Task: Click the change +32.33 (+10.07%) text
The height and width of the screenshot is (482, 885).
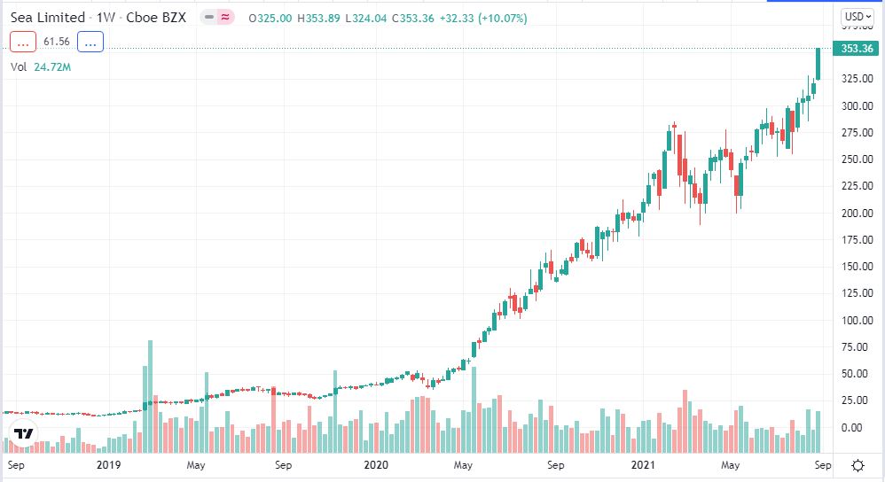Action: [x=483, y=18]
